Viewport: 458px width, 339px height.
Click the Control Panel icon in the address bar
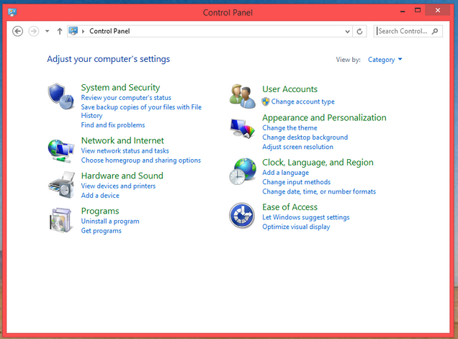(x=73, y=31)
